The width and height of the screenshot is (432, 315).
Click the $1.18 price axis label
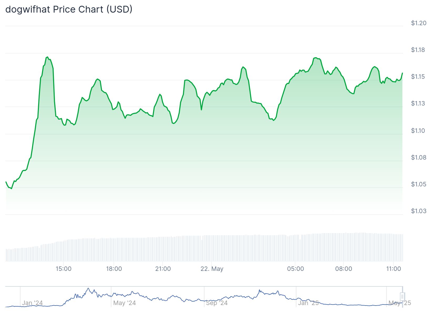point(418,50)
